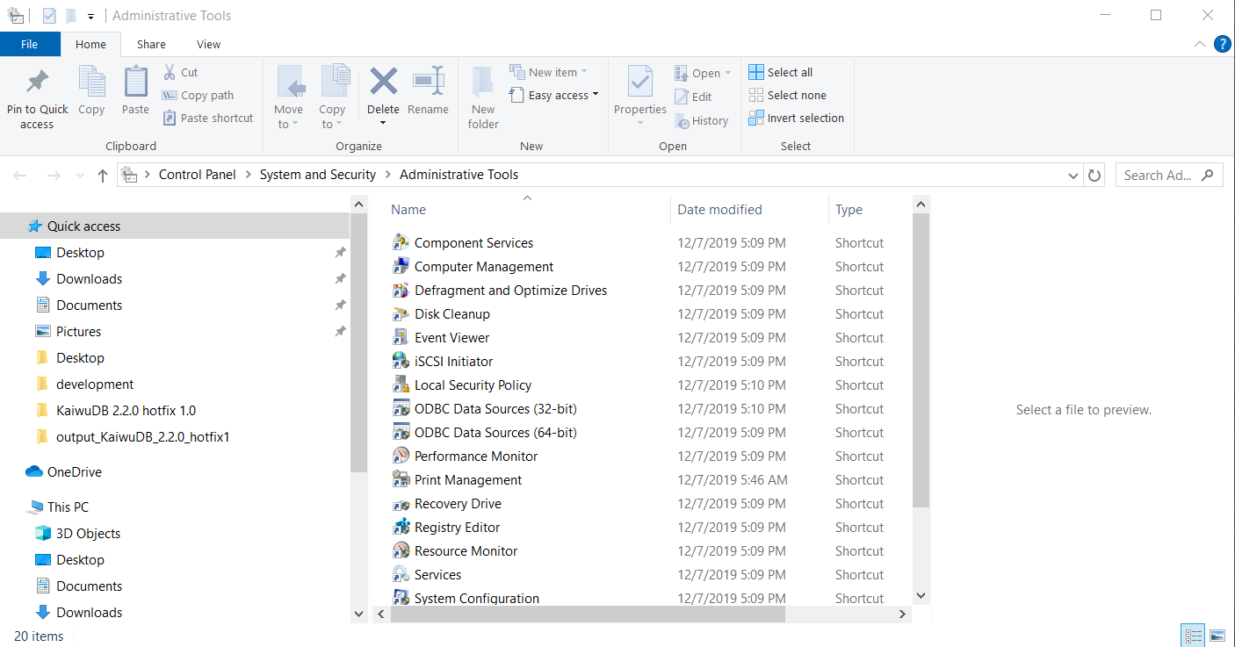Open the View ribbon tab

pyautogui.click(x=208, y=44)
